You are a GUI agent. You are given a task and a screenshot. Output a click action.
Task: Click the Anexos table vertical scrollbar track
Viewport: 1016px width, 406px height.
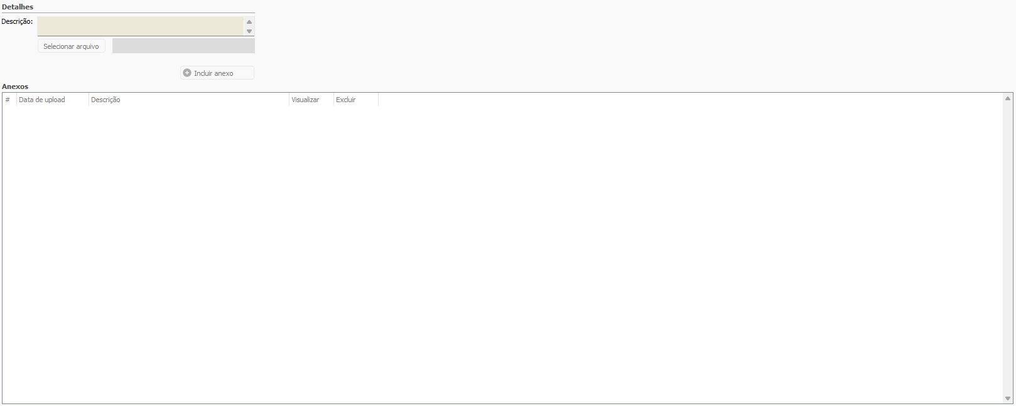(x=1008, y=251)
